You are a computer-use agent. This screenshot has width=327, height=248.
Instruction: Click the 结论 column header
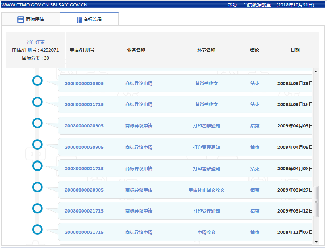pos(255,50)
